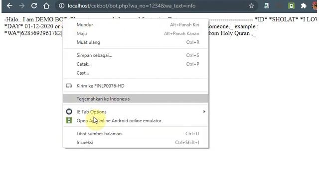This screenshot has width=319, height=179.
Task: Open IE Tab Options submenu
Action: click(x=136, y=111)
